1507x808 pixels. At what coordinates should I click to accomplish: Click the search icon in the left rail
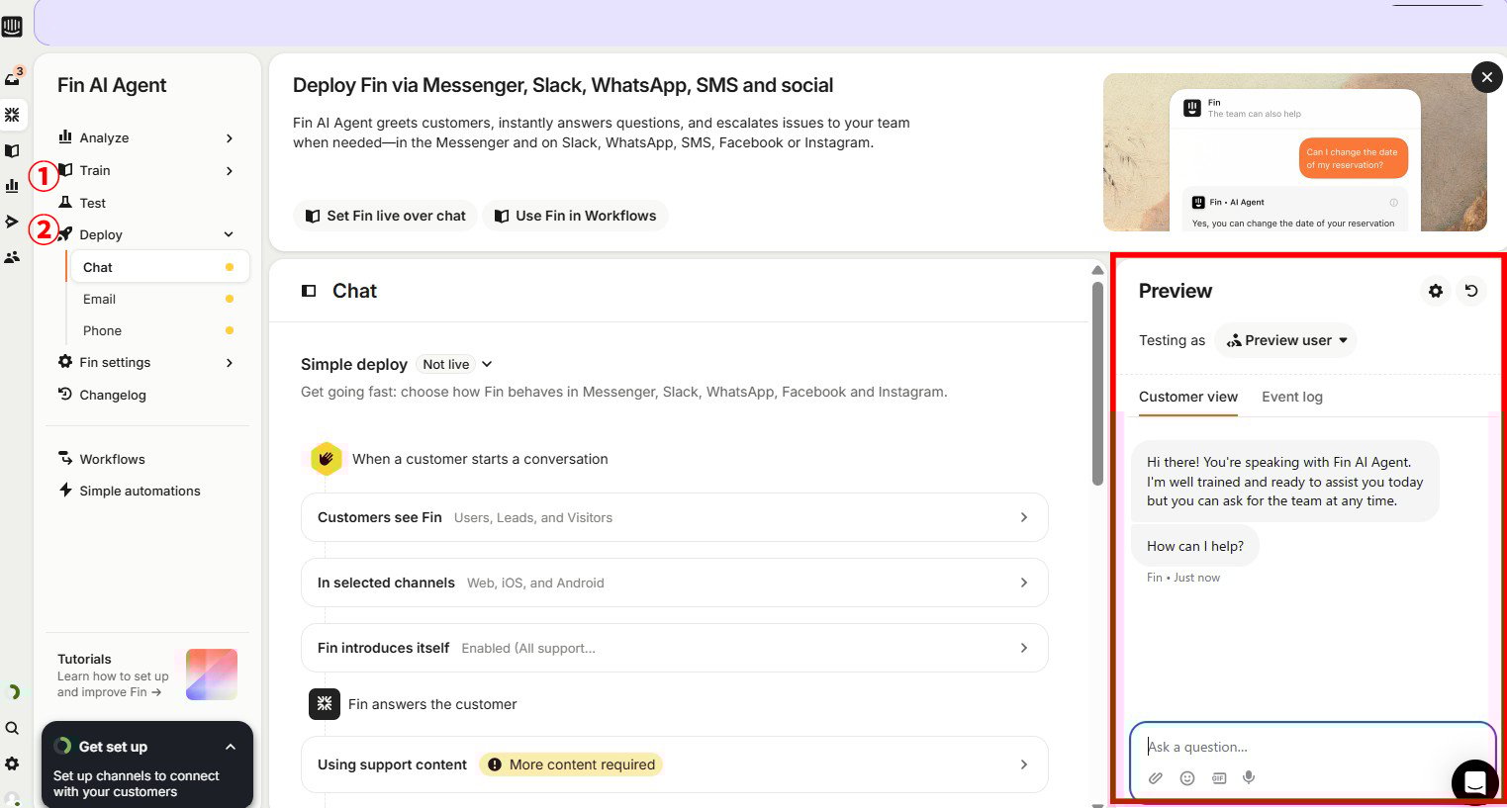point(12,729)
